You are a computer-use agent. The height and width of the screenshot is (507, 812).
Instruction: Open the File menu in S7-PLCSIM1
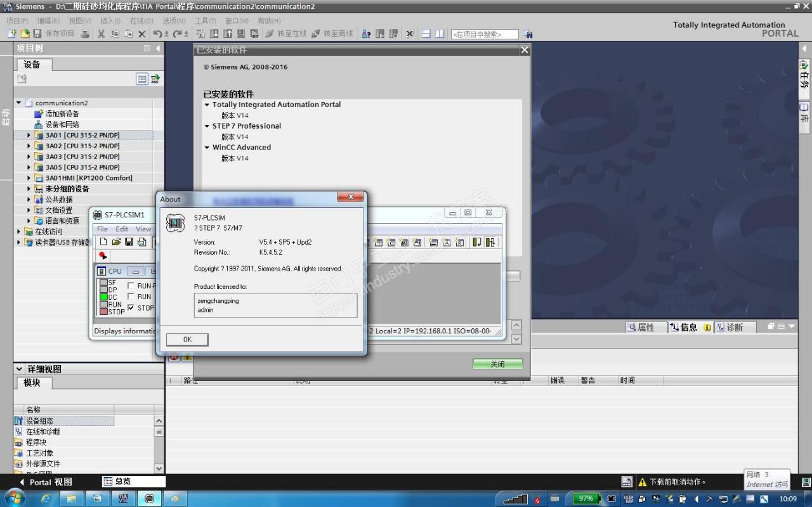click(x=102, y=229)
